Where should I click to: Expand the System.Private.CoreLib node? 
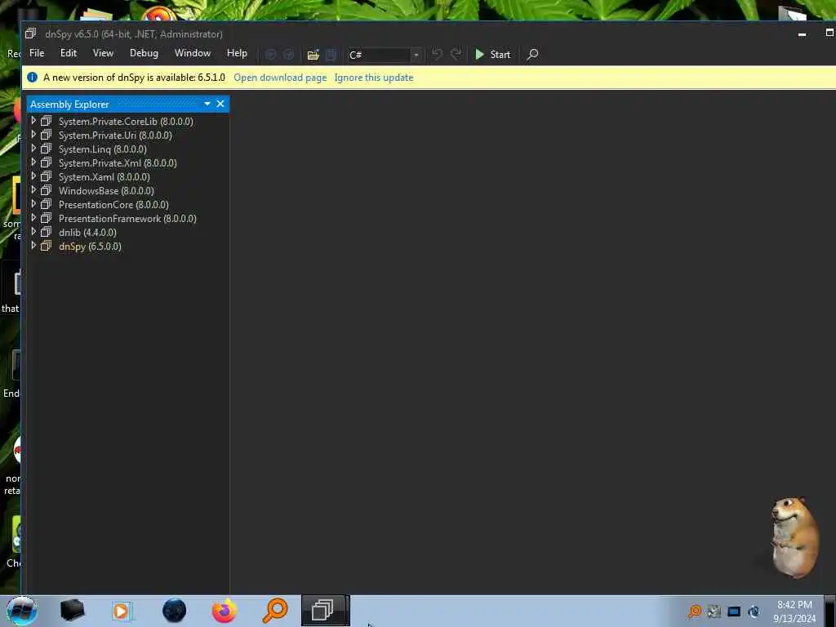(x=33, y=121)
